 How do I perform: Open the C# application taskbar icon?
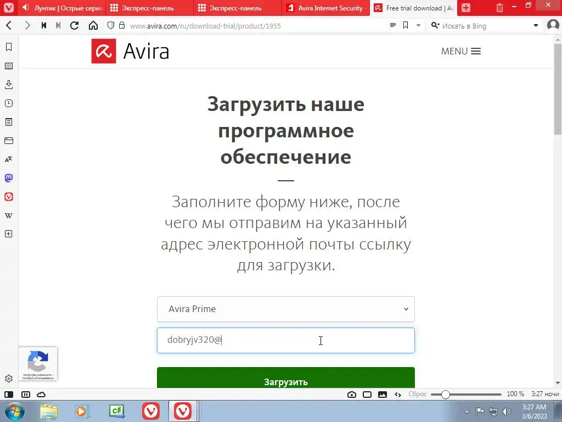(117, 411)
